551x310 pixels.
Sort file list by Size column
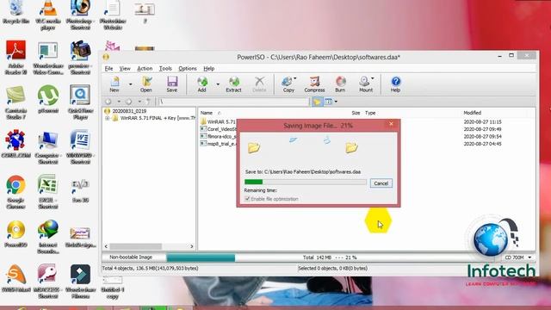point(356,113)
